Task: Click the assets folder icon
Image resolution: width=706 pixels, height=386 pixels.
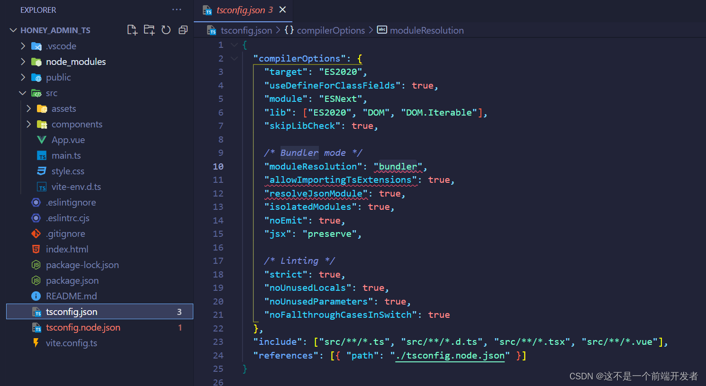Action: 42,109
